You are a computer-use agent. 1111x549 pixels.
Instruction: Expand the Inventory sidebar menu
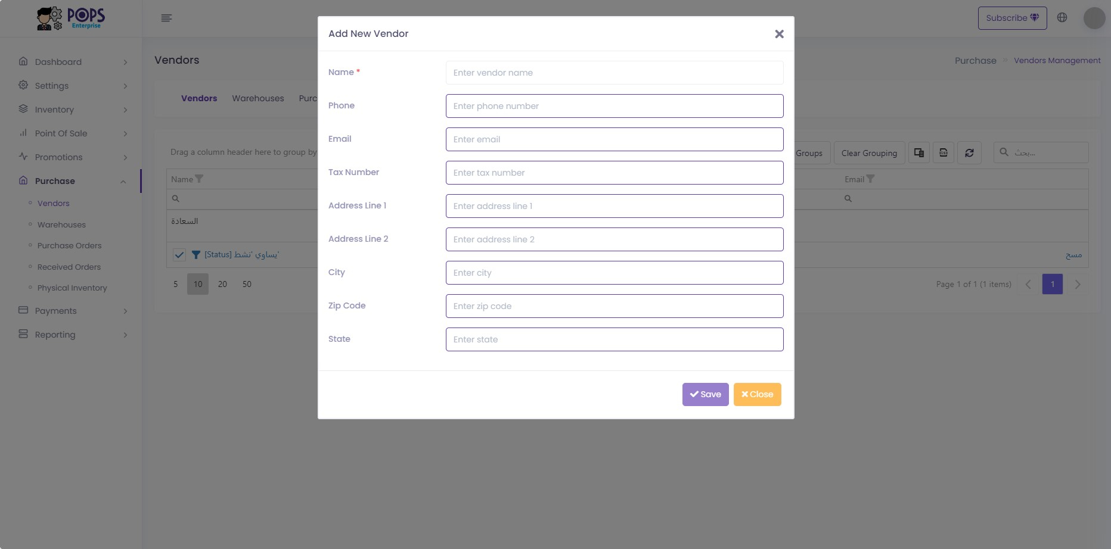click(73, 110)
